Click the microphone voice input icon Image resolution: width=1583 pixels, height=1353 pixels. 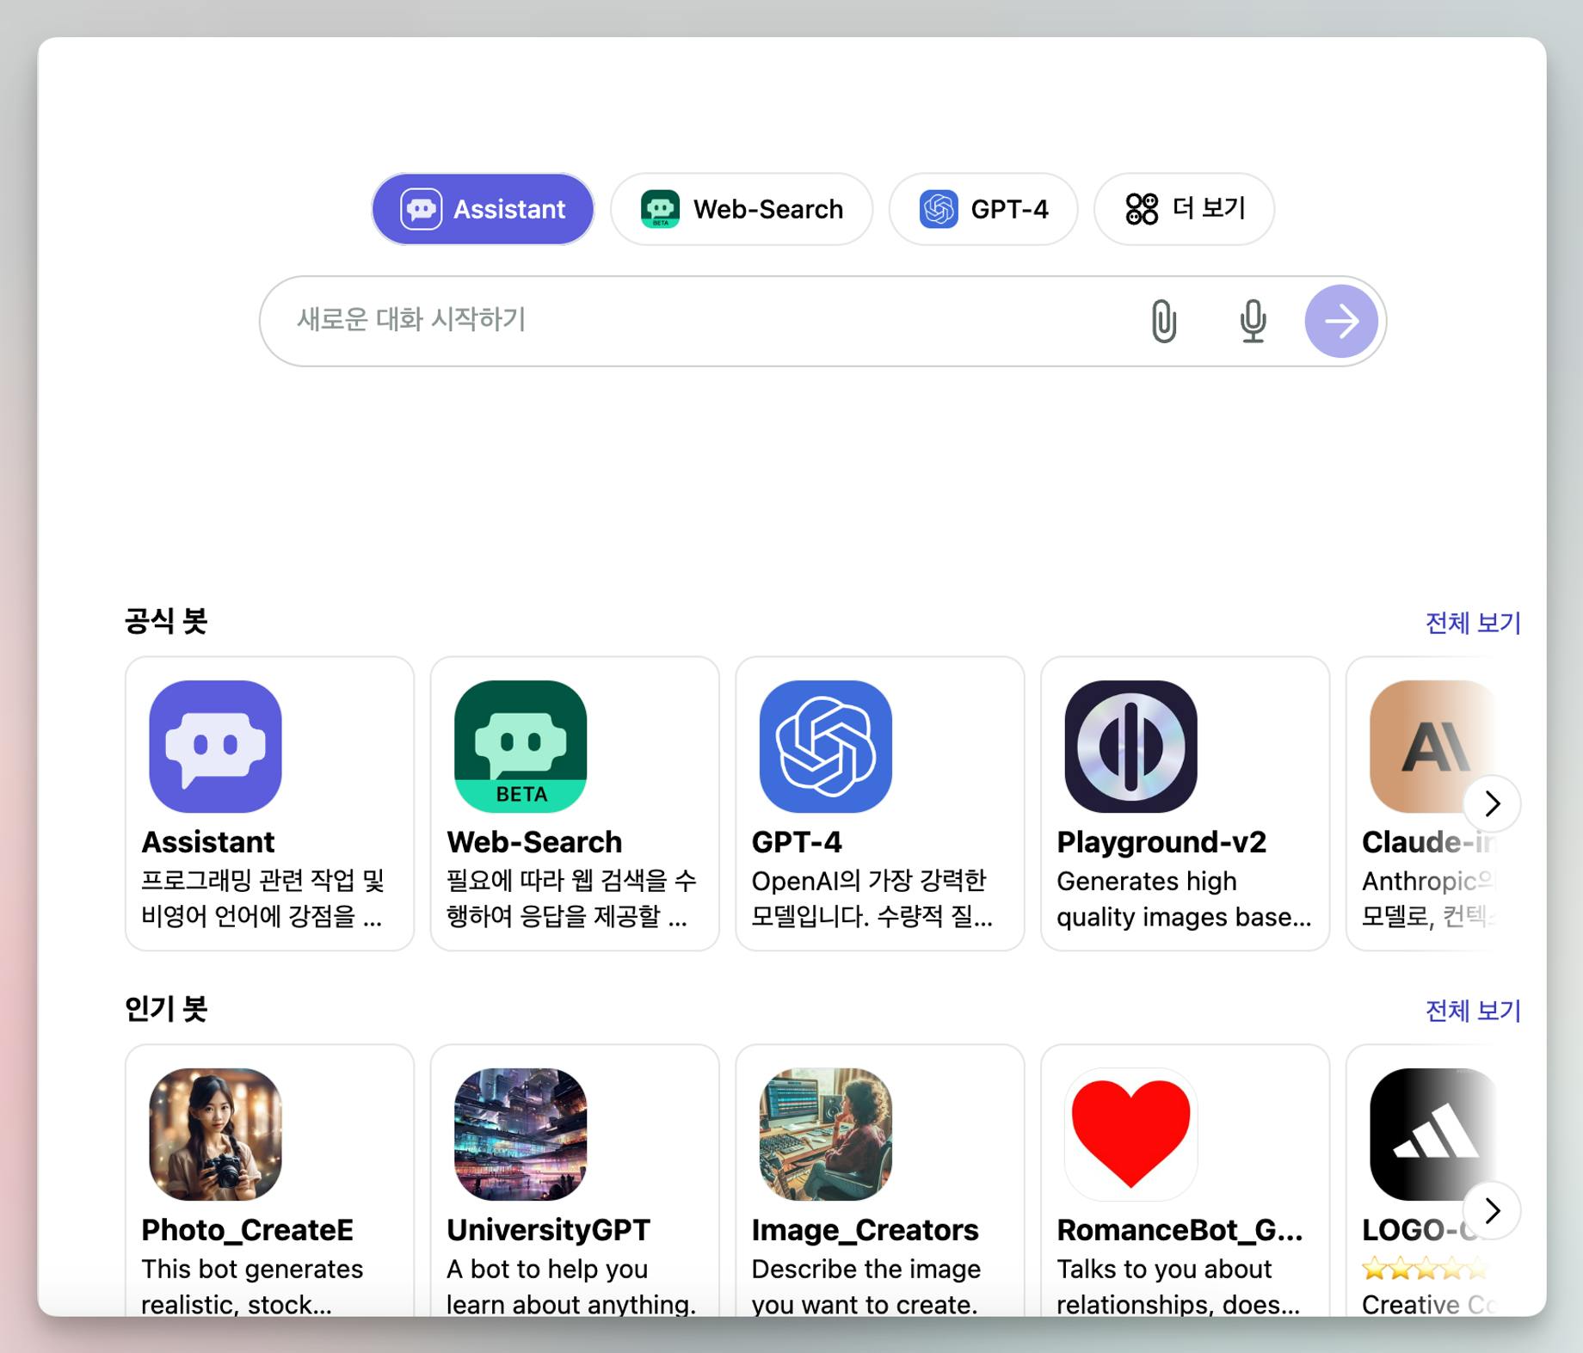[1253, 322]
